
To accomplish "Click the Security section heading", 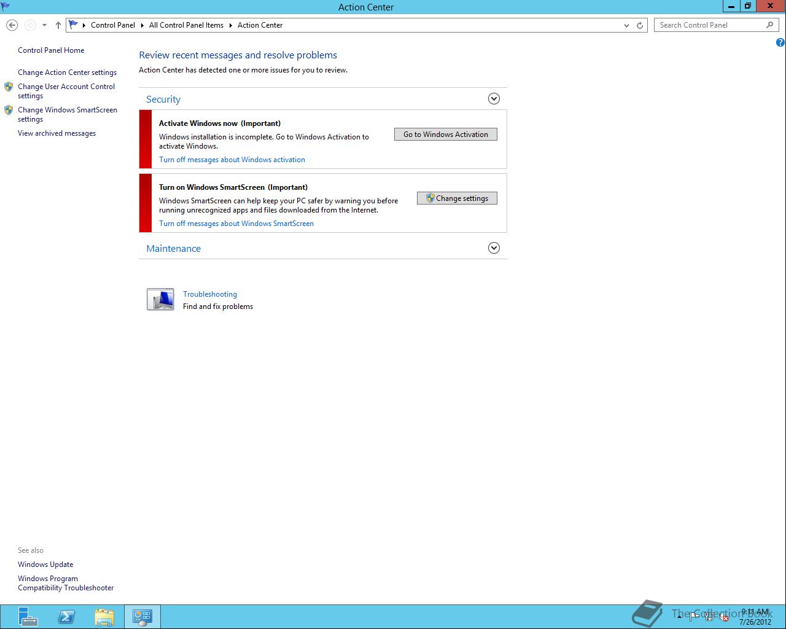I will click(x=163, y=100).
